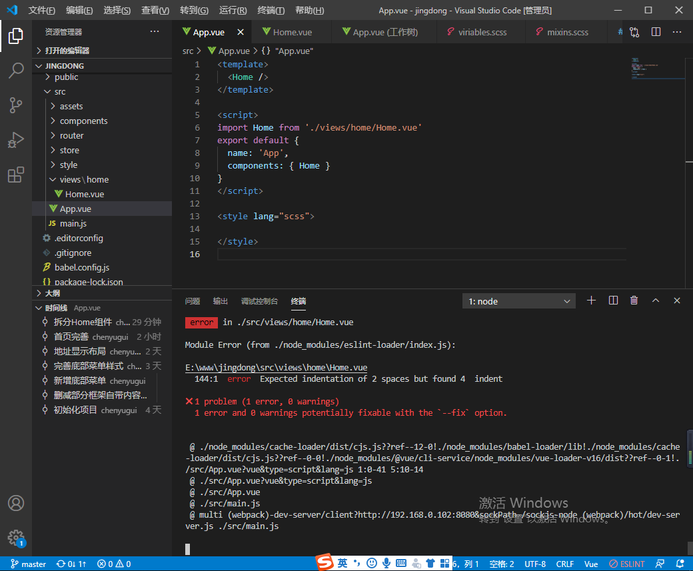This screenshot has height=571, width=693.
Task: Open main.js in the file tree
Action: pyautogui.click(x=102, y=223)
